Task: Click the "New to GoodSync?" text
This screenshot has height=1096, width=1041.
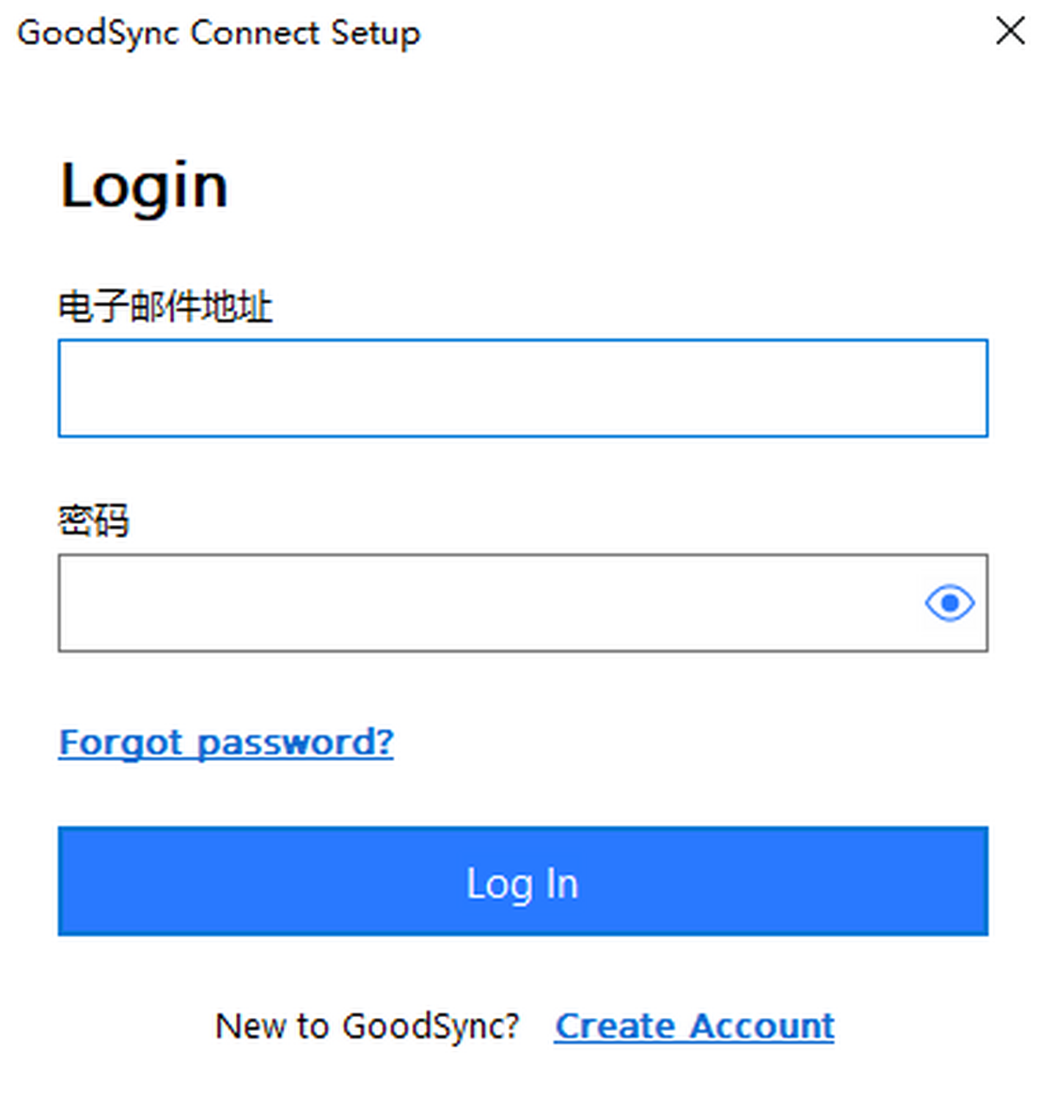Action: (x=367, y=1026)
